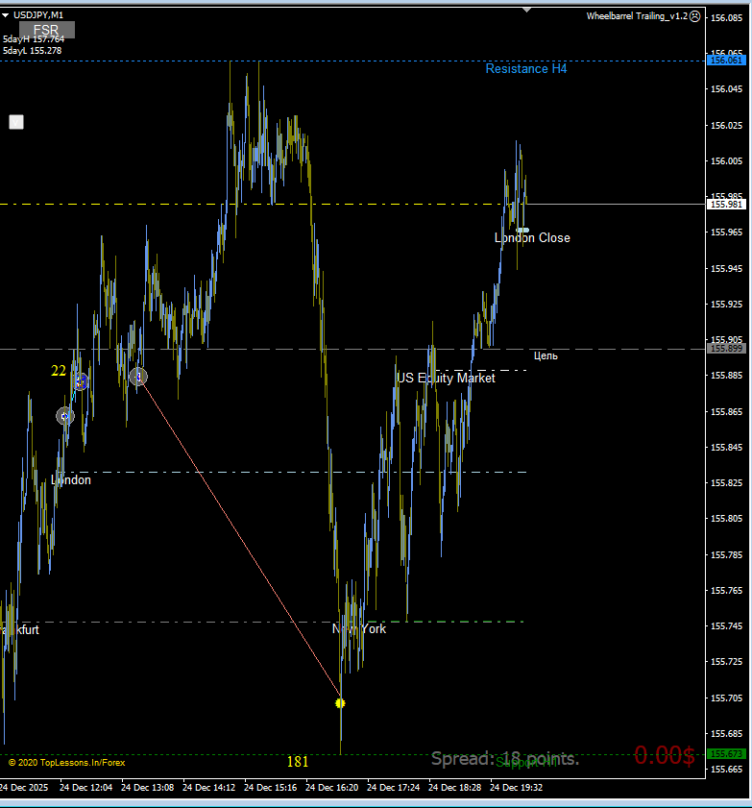Select the 5dayH 157.764 label
This screenshot has width=752, height=808.
[x=34, y=39]
